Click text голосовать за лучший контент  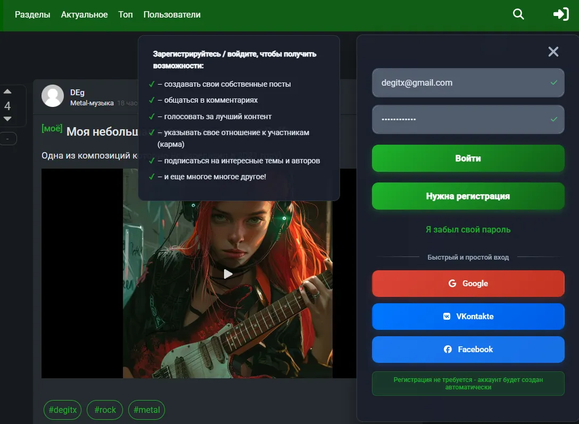tap(218, 117)
